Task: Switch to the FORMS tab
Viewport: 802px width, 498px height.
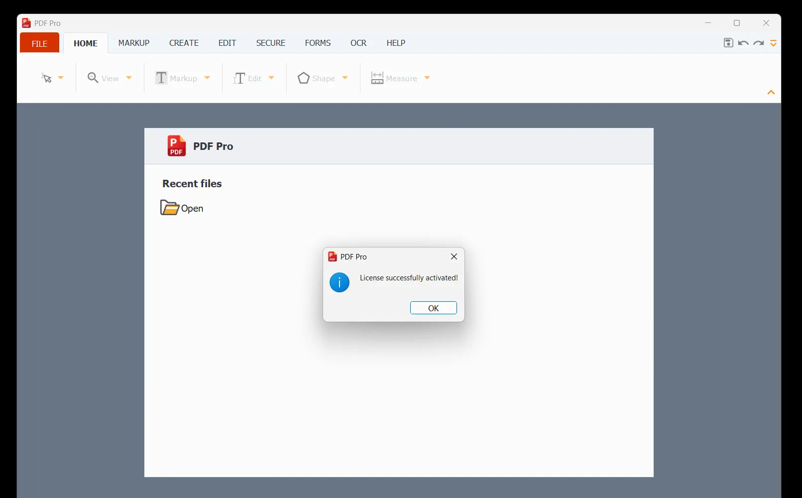Action: 318,43
